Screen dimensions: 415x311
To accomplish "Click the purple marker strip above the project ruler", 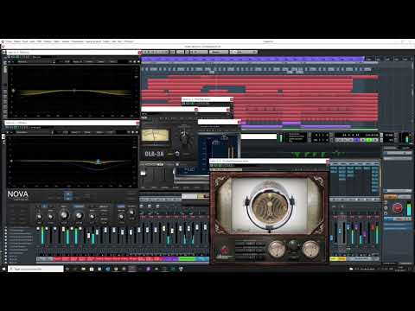I will tap(252, 59).
